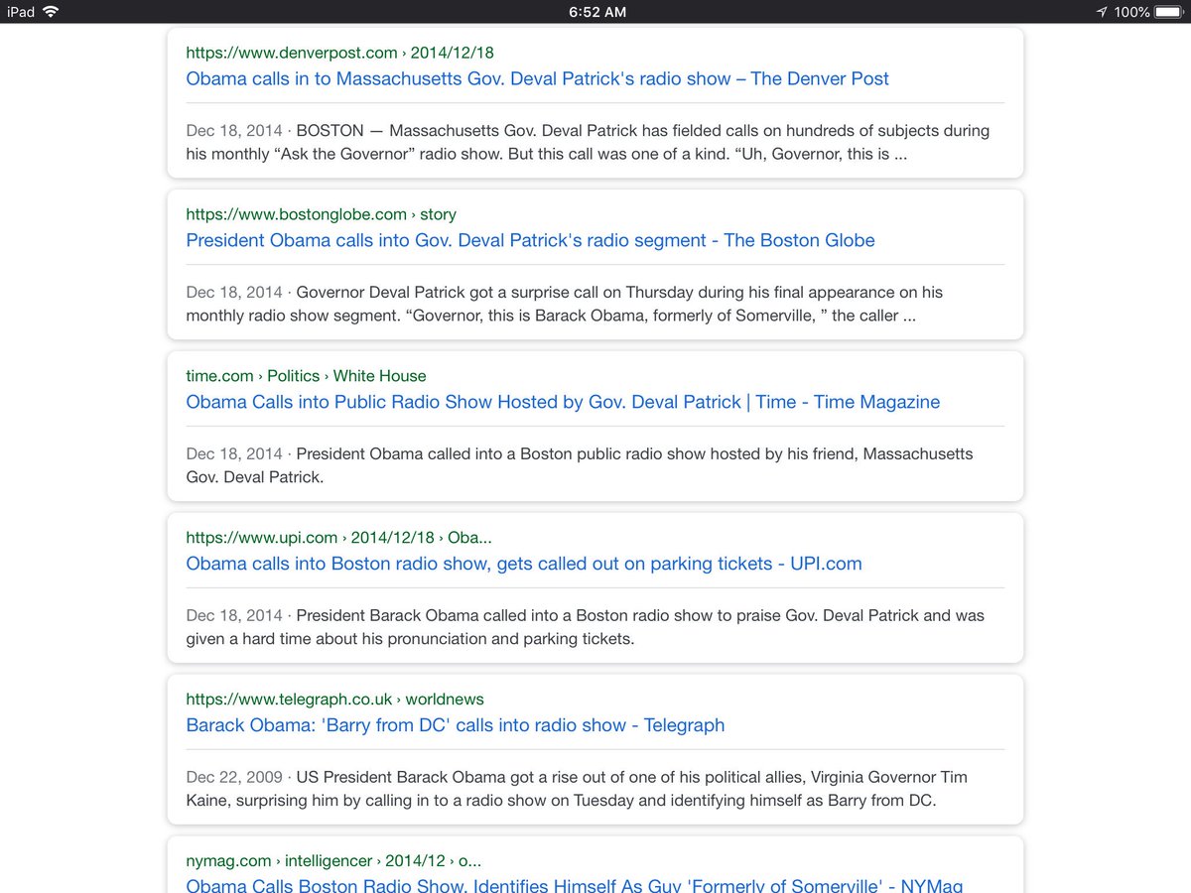Select the UPI snippet about pronunciation

585,627
